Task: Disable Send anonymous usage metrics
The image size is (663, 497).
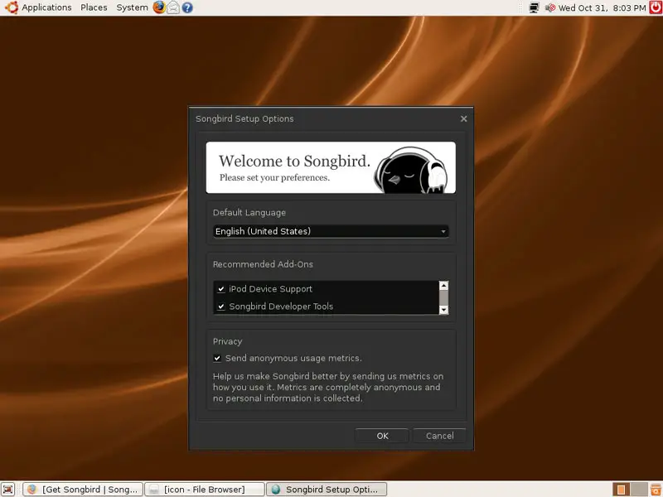Action: [x=217, y=359]
